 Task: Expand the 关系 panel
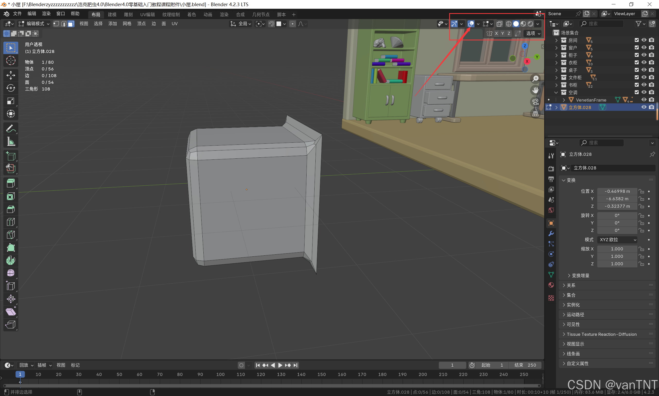[x=571, y=285]
